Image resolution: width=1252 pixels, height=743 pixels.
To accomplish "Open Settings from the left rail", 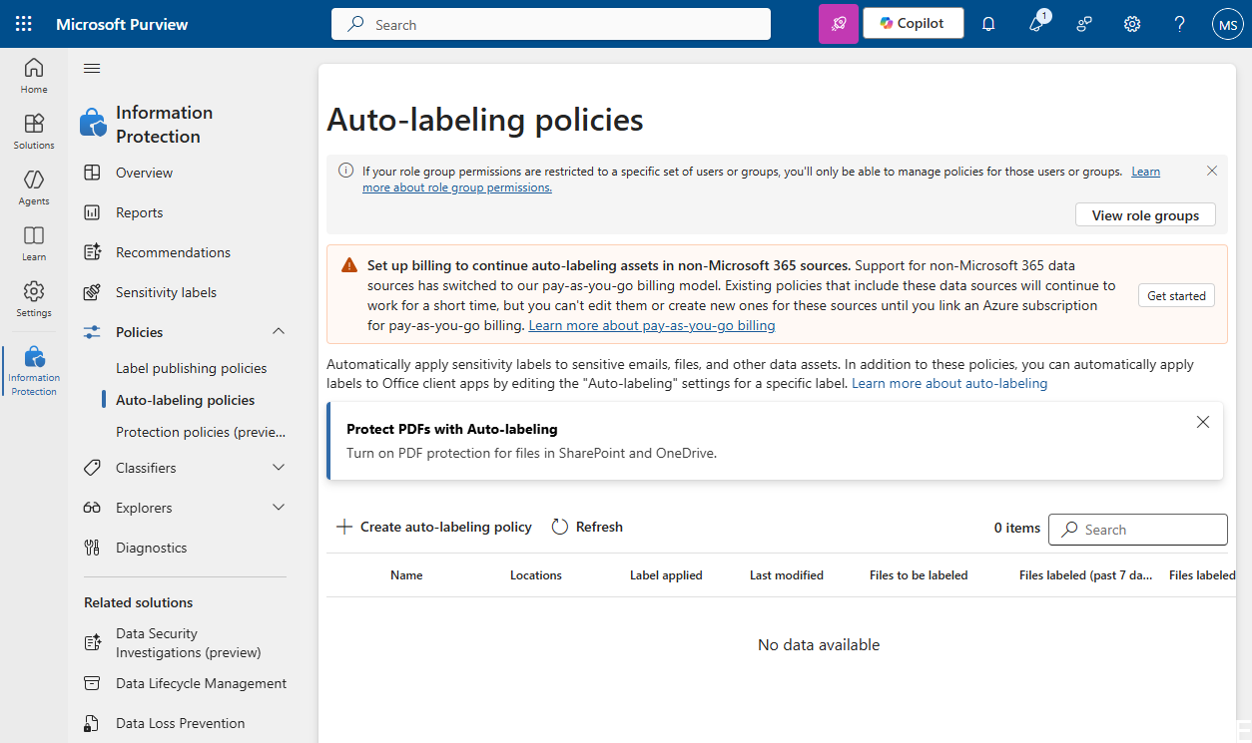I will click(x=33, y=298).
